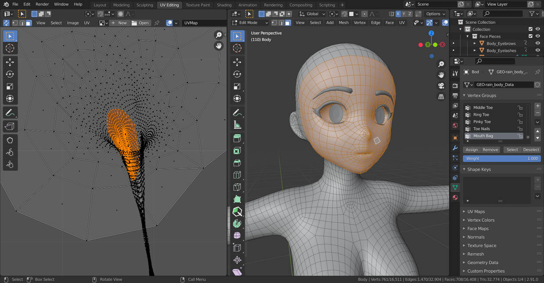Viewport: 544px width, 283px height.
Task: Switch perspective/orthographic view with the grid icon
Action: (x=441, y=97)
